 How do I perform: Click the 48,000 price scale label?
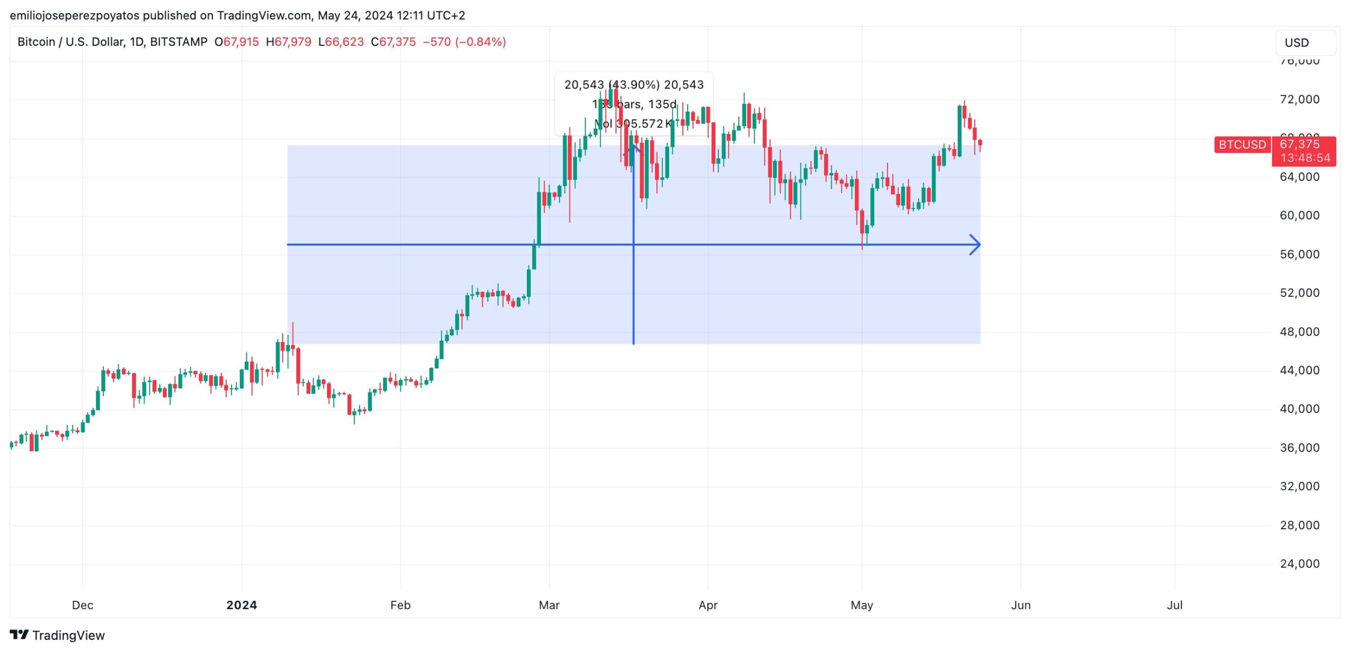[1299, 332]
